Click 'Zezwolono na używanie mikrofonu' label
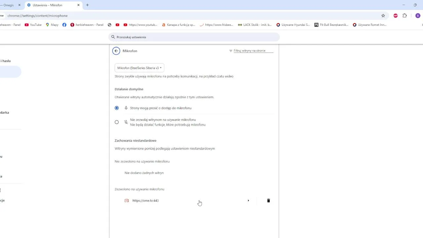The height and width of the screenshot is (238, 423). pos(139,189)
